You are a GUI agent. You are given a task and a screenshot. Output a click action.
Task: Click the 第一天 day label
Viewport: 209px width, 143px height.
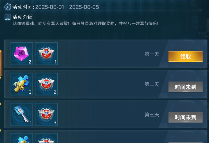coord(152,54)
